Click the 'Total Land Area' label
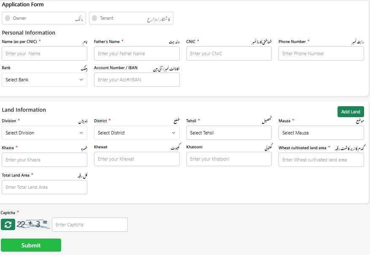 (16, 175)
